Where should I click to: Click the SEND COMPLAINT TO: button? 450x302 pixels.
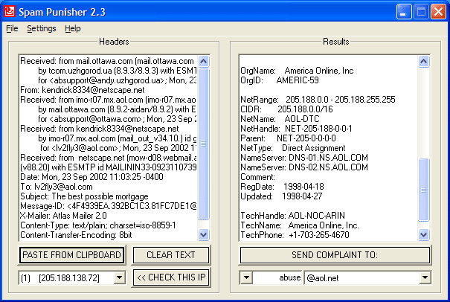click(x=335, y=255)
